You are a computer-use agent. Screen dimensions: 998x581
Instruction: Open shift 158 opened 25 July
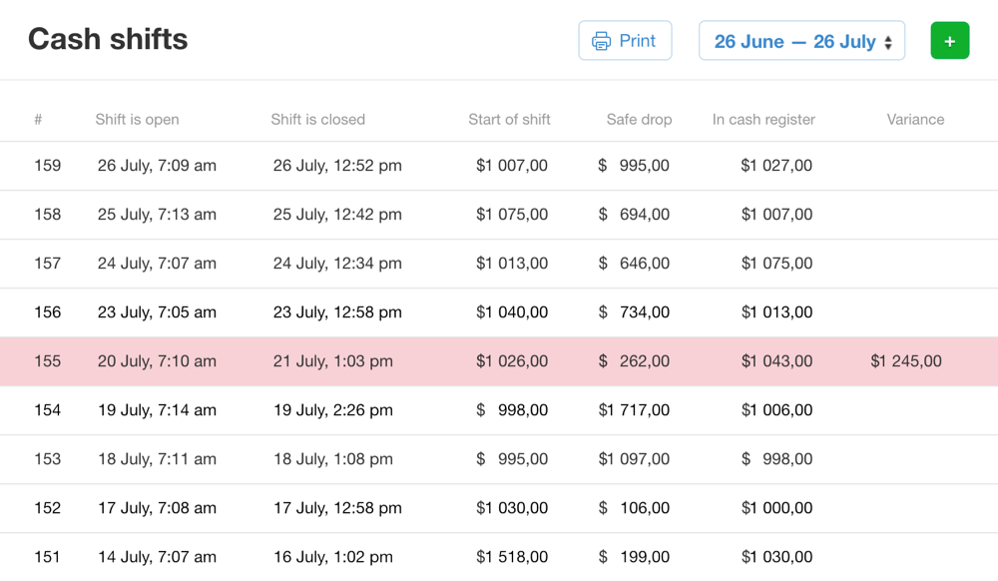coord(157,215)
